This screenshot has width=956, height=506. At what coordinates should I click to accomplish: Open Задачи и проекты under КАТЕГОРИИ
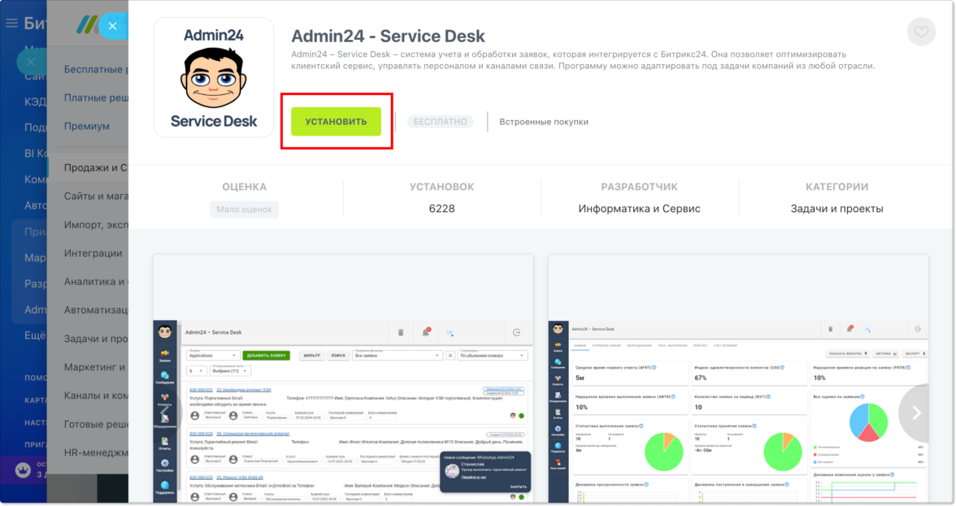click(836, 209)
